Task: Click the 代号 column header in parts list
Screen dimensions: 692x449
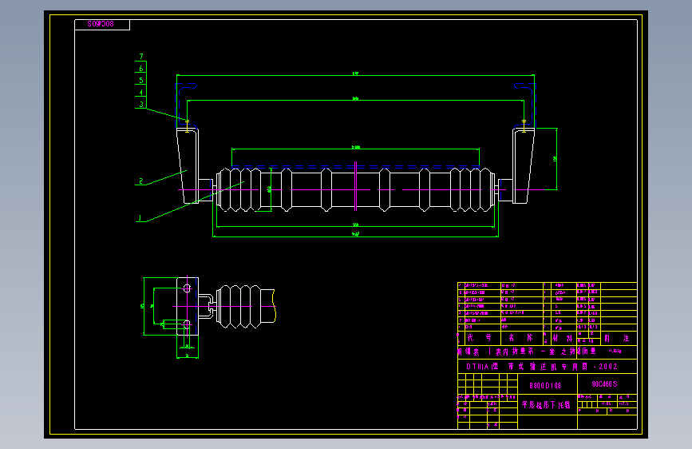Action: coord(479,338)
